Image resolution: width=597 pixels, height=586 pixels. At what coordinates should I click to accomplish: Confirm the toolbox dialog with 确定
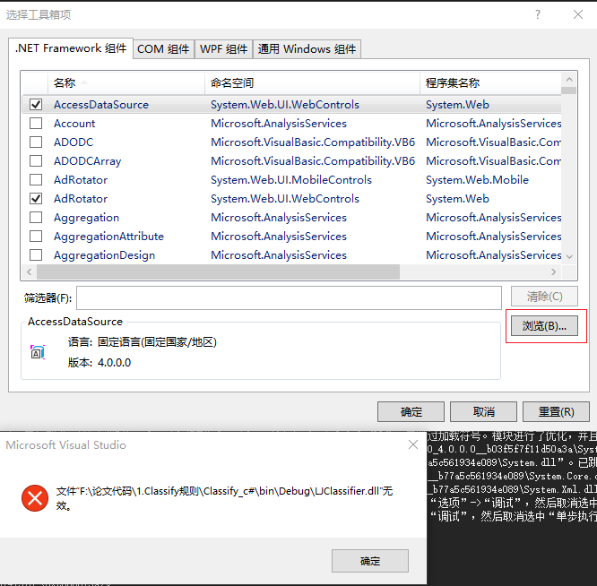[x=411, y=411]
